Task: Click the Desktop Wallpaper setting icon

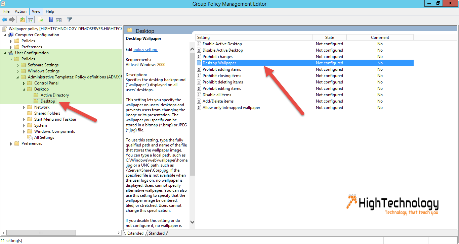Action: (199, 63)
